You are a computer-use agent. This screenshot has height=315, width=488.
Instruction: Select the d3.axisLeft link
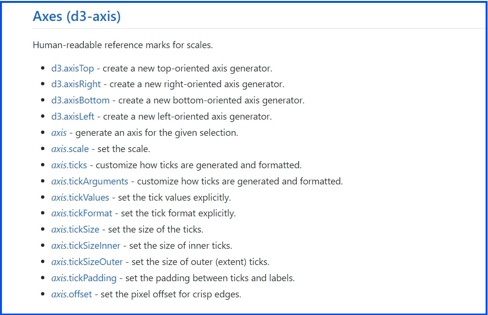[73, 116]
